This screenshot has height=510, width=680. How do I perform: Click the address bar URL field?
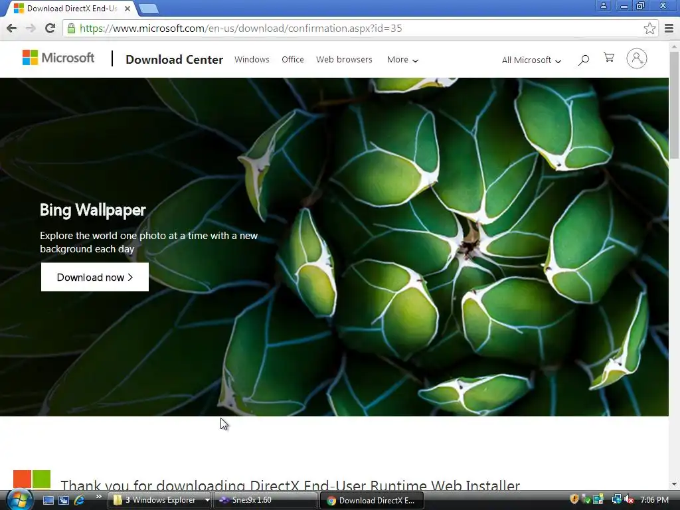360,28
